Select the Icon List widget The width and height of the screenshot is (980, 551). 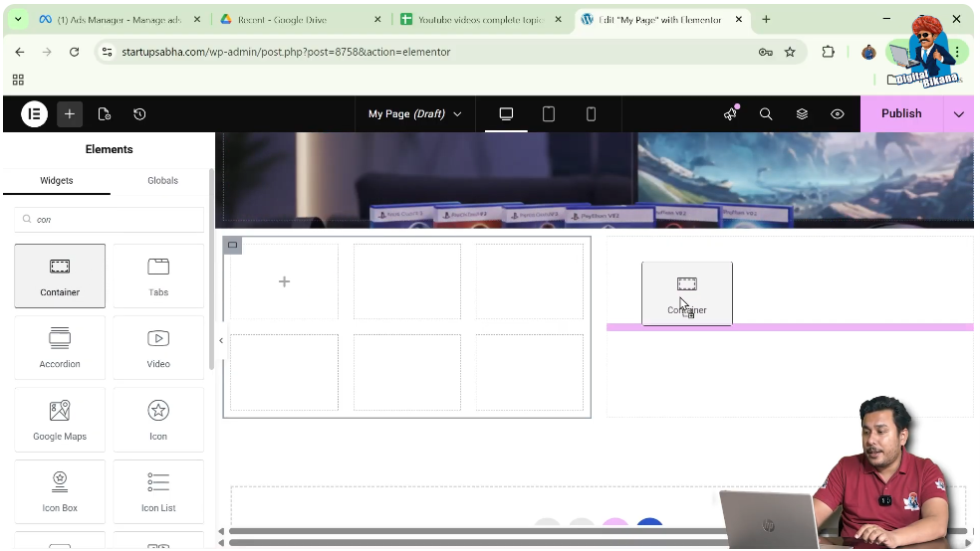158,491
